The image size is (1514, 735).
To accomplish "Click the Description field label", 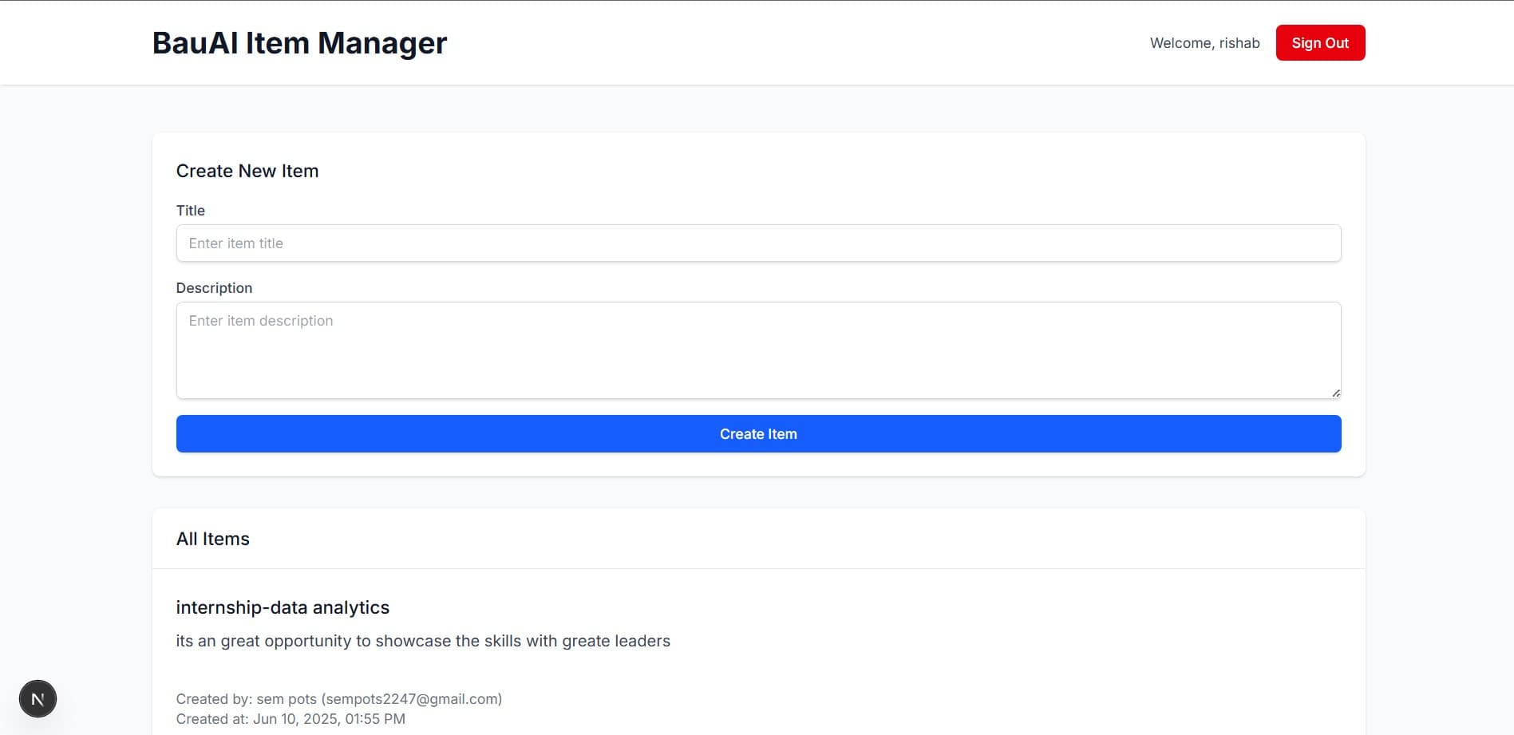I will pos(214,288).
